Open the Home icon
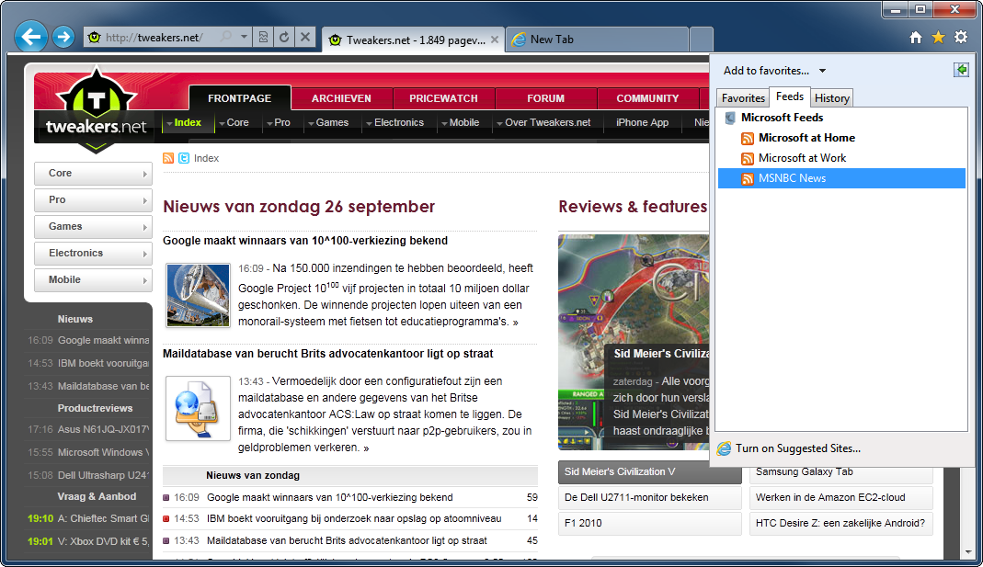The image size is (983, 567). [x=916, y=38]
